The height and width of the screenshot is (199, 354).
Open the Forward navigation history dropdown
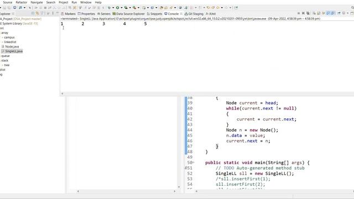[231, 8]
